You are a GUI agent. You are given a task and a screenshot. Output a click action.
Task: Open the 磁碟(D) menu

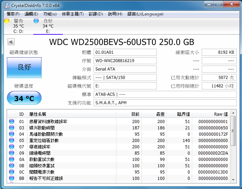coord(96,14)
